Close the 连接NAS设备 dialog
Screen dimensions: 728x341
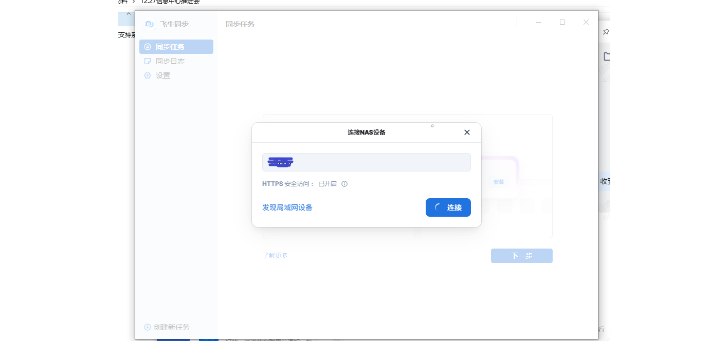(467, 132)
